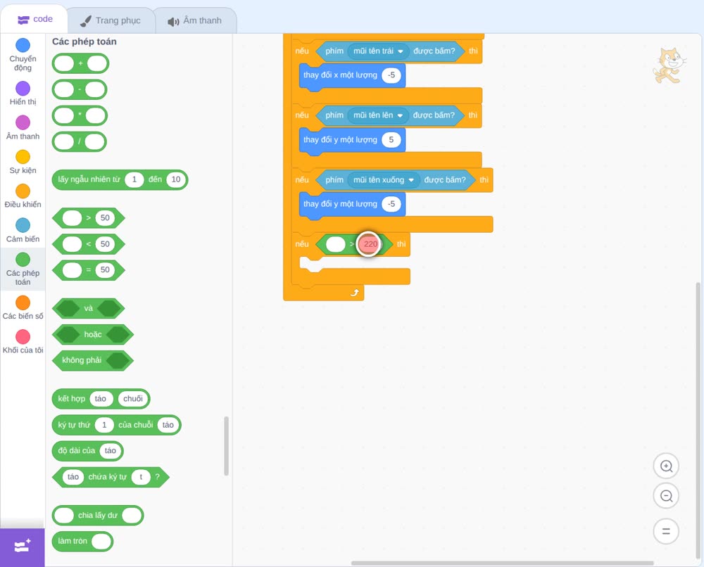The height and width of the screenshot is (567, 704).
Task: Select the lấy ngẫu nhiên từ block
Action: pyautogui.click(x=120, y=179)
